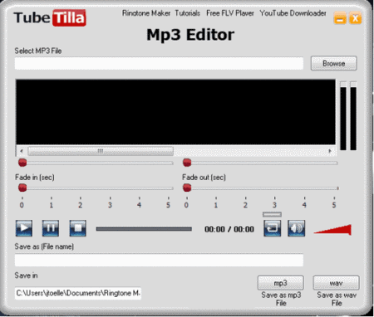Browse for an MP3 file
The height and width of the screenshot is (317, 374).
333,63
